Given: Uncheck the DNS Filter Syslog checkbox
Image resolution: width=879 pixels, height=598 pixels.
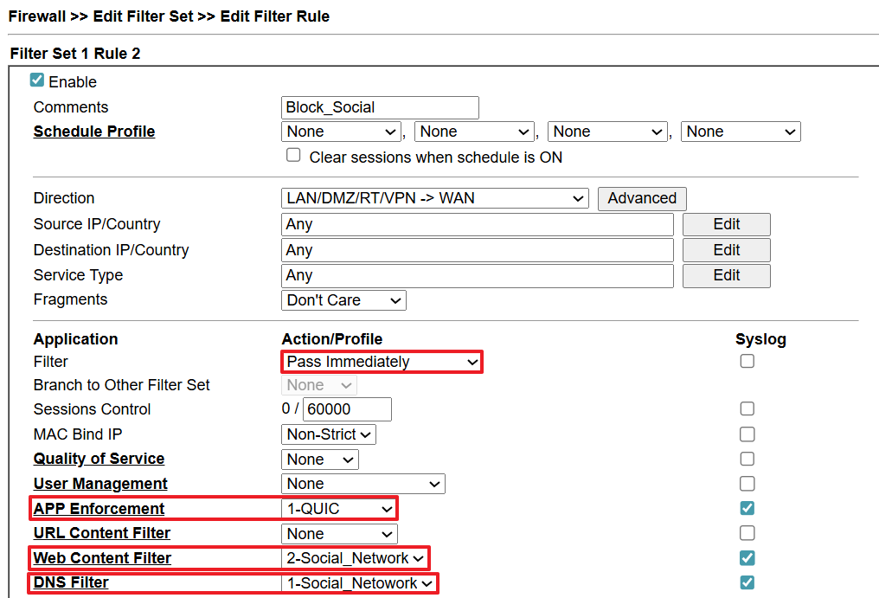Looking at the screenshot, I should point(747,582).
